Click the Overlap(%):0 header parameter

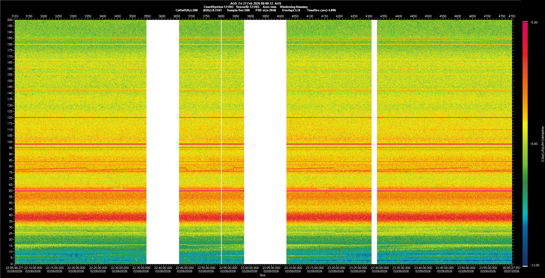(291, 10)
